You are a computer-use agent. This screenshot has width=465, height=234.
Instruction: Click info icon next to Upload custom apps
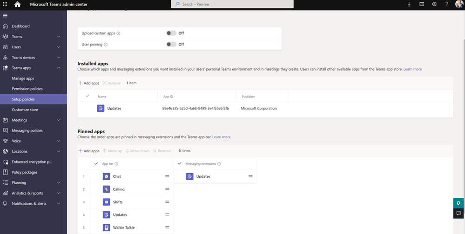(x=118, y=33)
